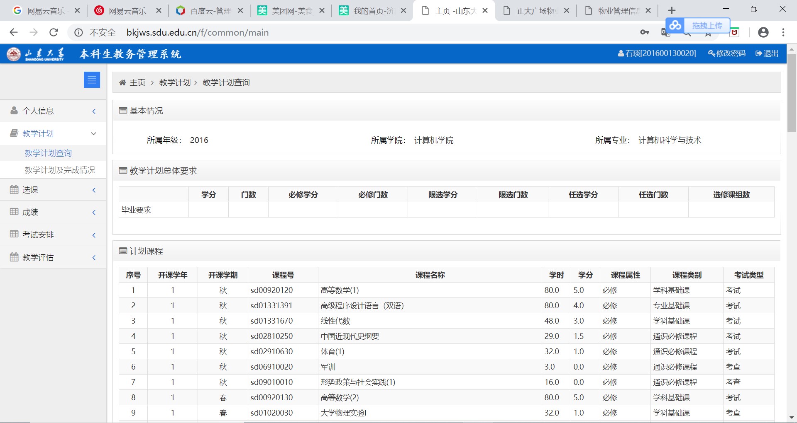
Task: Switch to 我的首页 tab
Action: click(373, 11)
